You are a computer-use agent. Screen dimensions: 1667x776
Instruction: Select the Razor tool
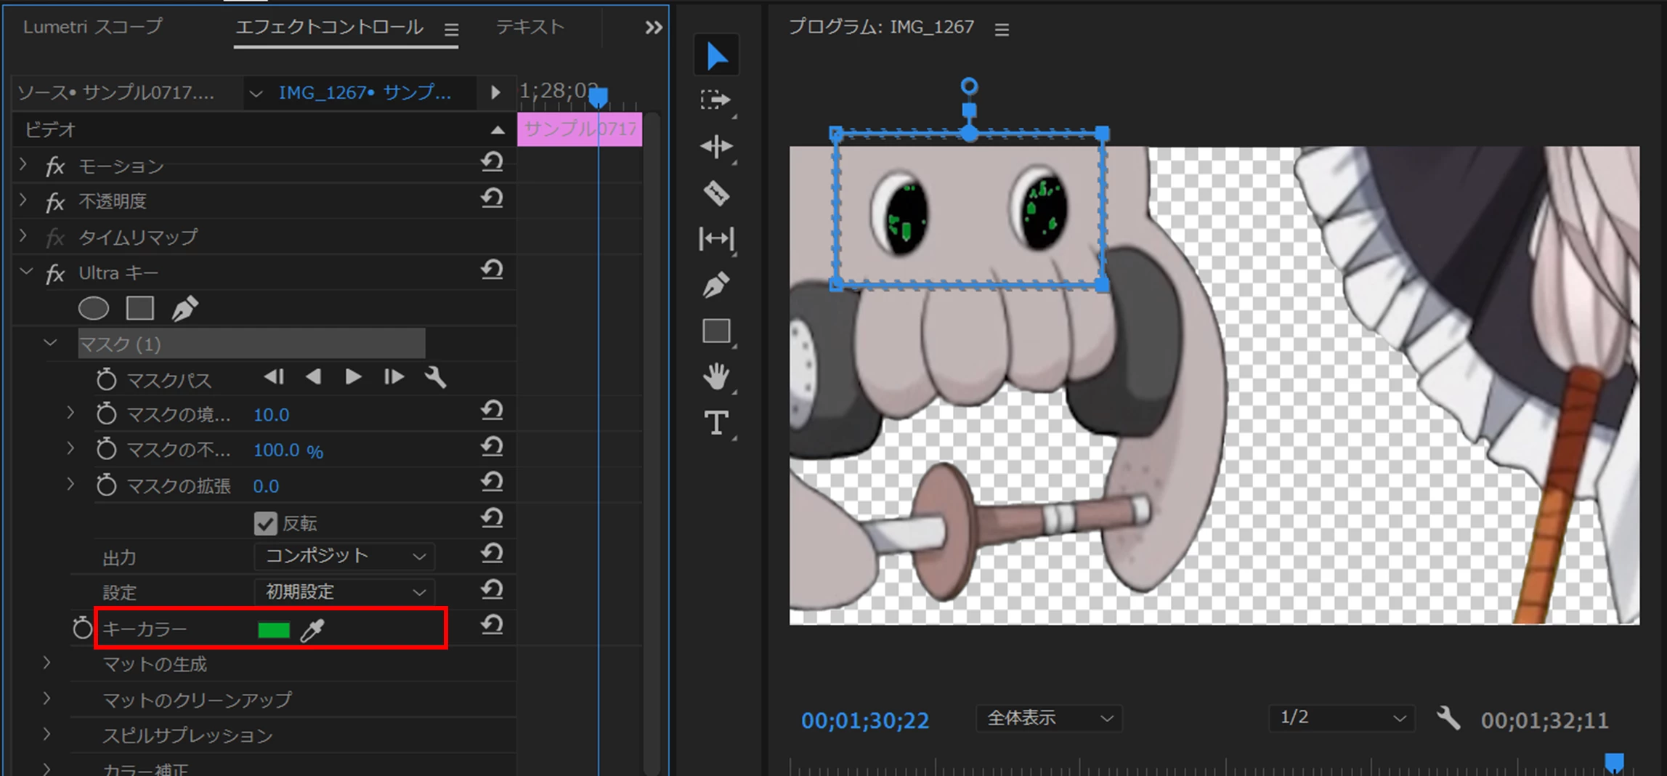pos(716,193)
